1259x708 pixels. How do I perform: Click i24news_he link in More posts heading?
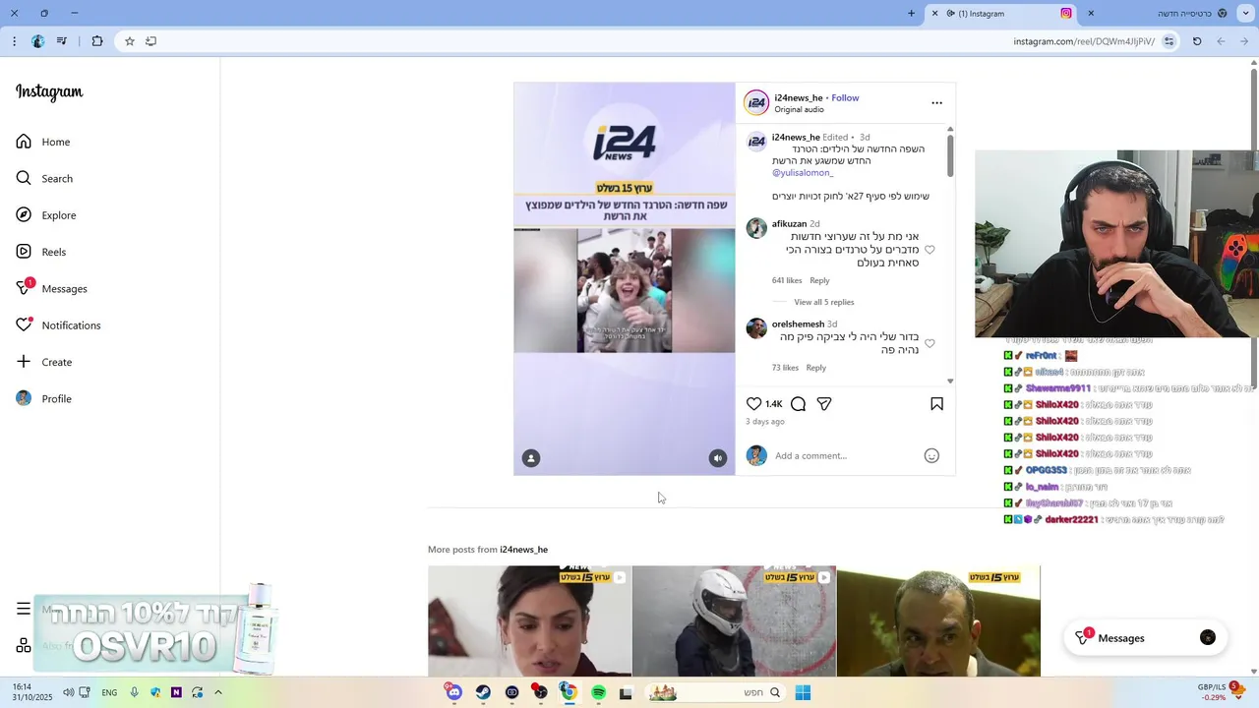[523, 550]
